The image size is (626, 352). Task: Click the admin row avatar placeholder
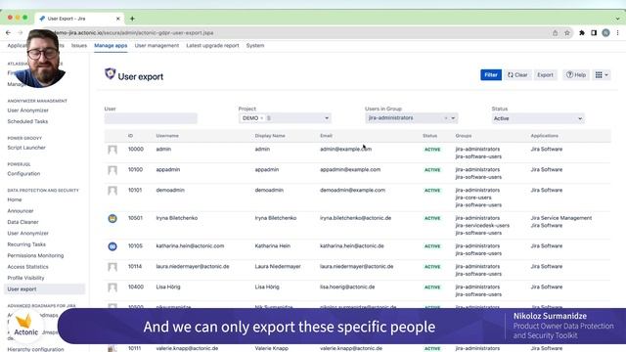point(112,150)
